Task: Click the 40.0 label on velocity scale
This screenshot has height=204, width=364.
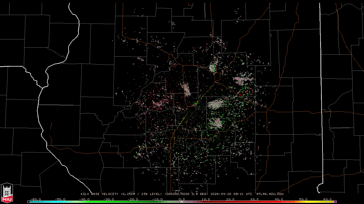Action: [x=278, y=199]
